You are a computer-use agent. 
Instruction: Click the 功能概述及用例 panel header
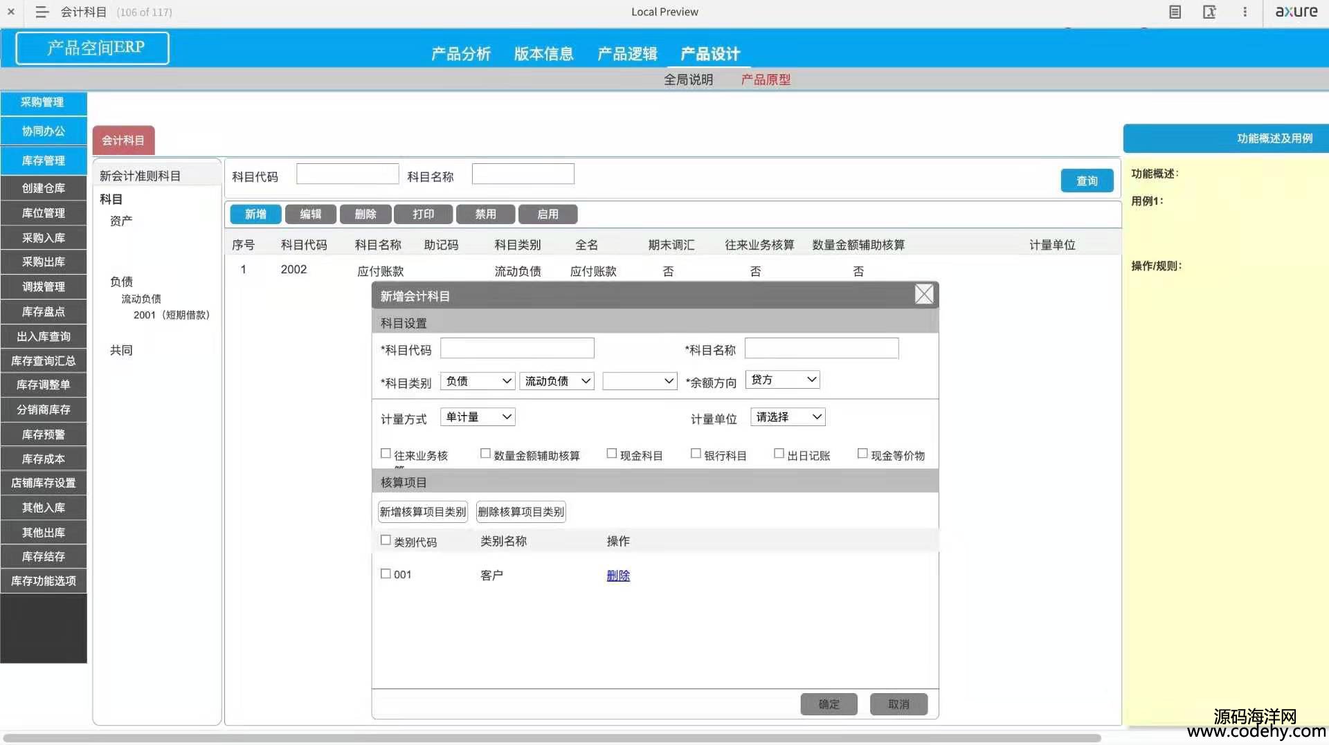point(1226,138)
